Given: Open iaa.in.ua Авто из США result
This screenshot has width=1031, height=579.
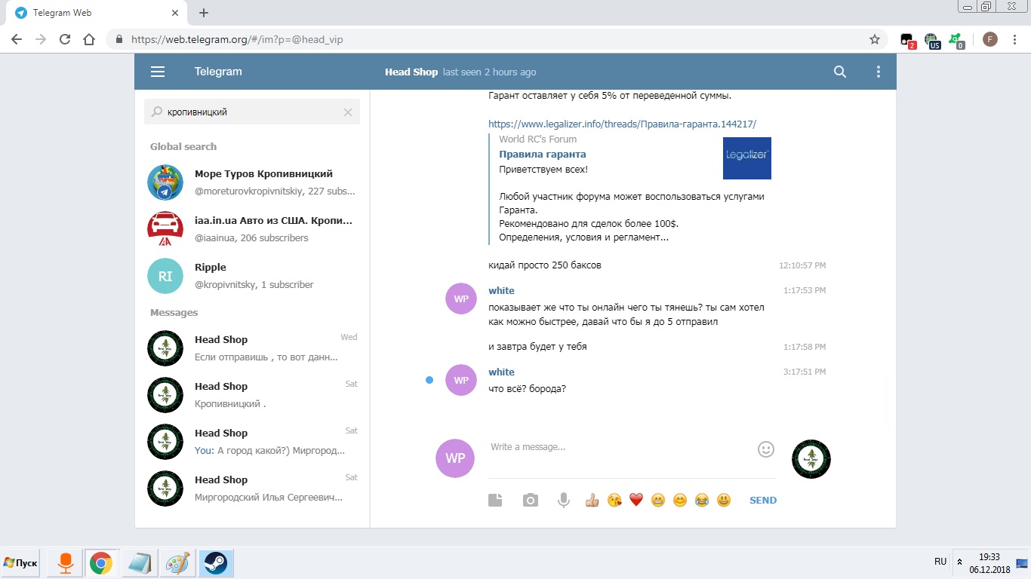Looking at the screenshot, I should (x=252, y=229).
